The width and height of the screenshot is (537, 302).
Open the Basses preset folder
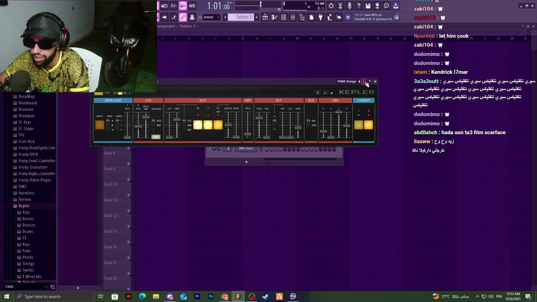pyautogui.click(x=28, y=219)
